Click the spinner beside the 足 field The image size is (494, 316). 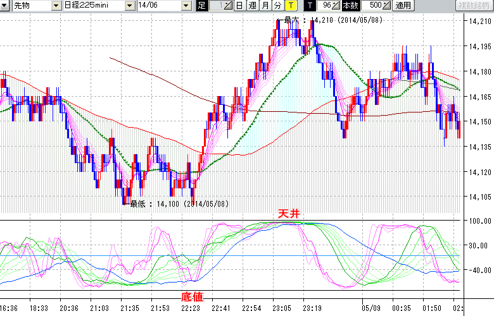229,6
